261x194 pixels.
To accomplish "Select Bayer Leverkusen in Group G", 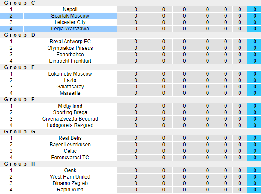I will pos(70,145).
